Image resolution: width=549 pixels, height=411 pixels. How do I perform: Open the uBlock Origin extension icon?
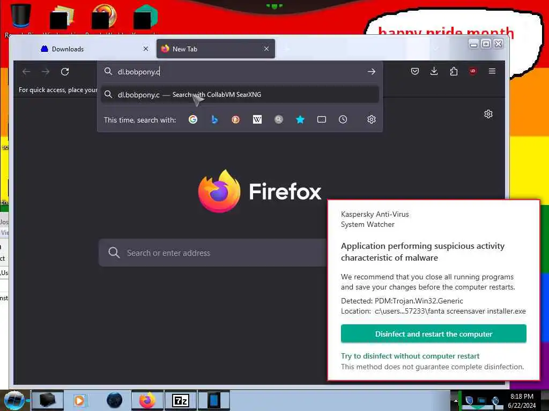(x=473, y=71)
